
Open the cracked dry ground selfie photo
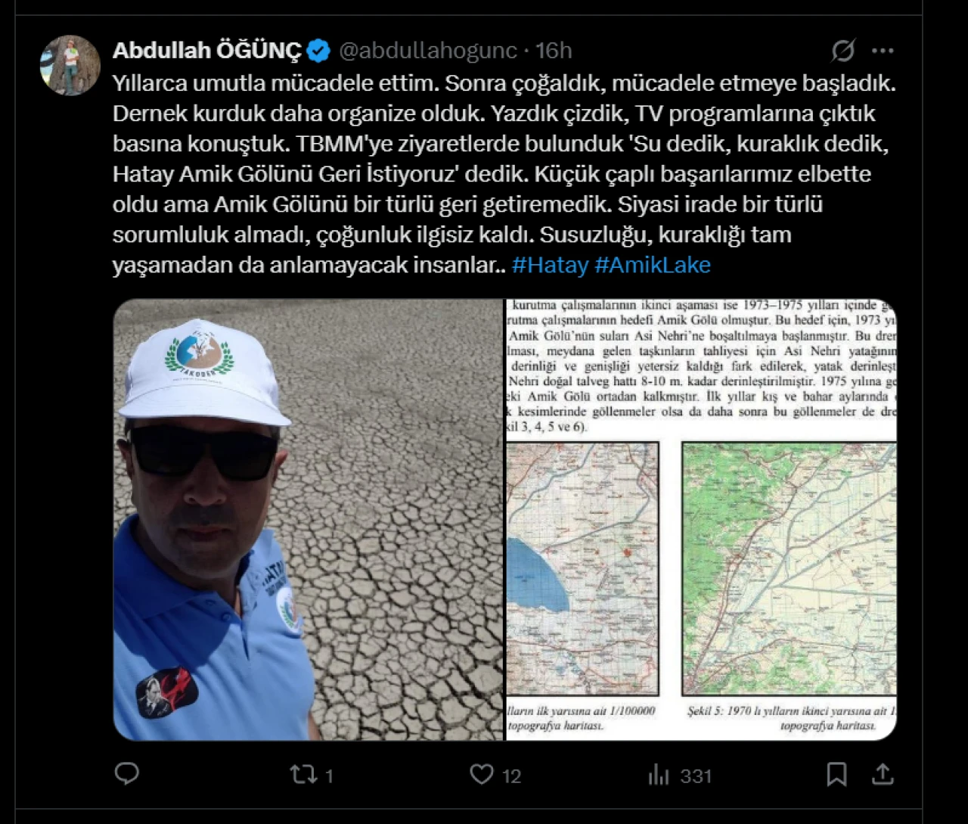[308, 519]
